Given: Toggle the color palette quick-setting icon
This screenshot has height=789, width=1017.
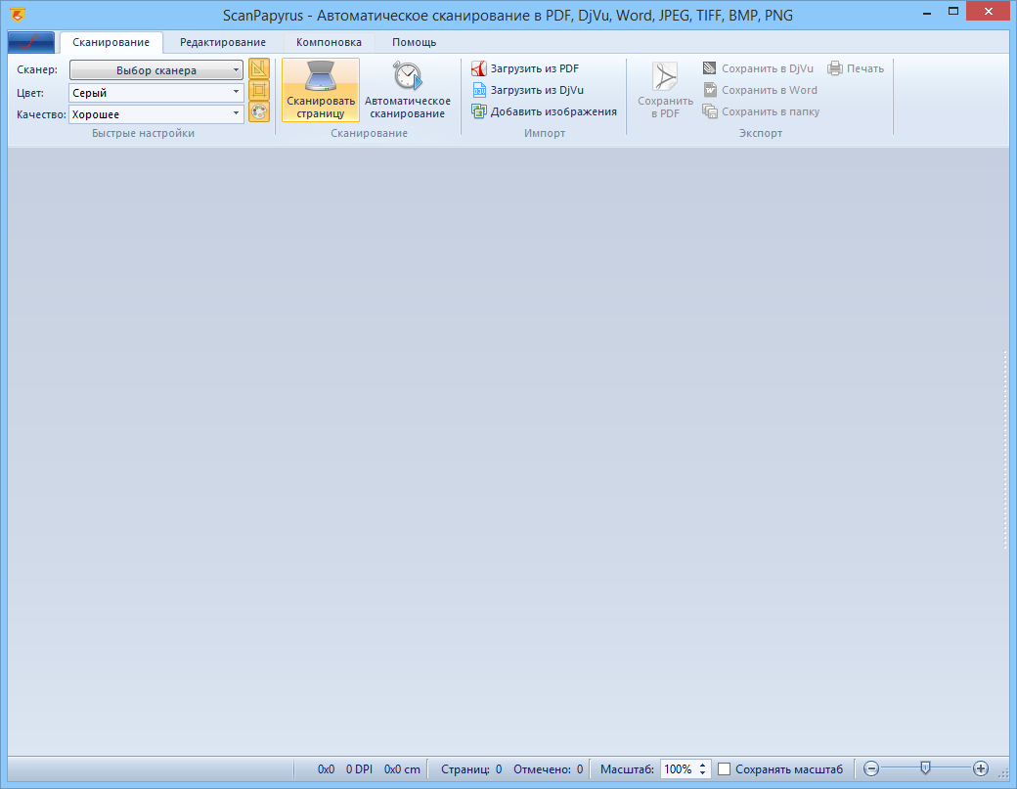Looking at the screenshot, I should (x=259, y=111).
